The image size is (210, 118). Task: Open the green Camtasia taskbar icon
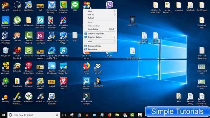pyautogui.click(x=132, y=115)
